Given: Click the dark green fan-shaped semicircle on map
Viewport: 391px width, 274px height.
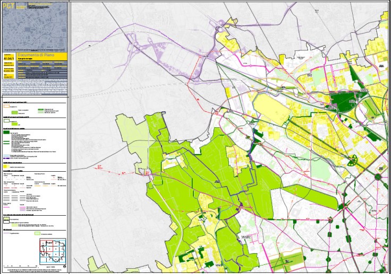Looking at the screenshot, I should [x=351, y=161].
